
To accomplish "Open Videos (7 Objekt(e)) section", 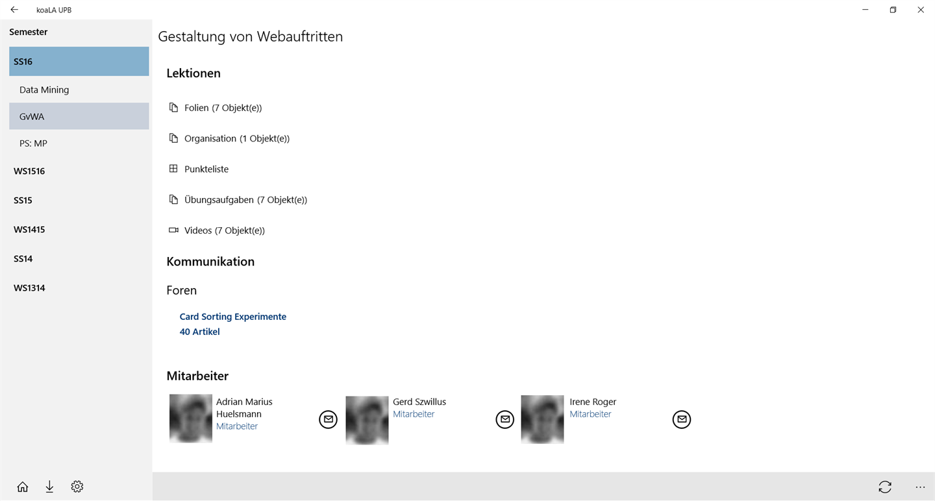I will [x=224, y=230].
